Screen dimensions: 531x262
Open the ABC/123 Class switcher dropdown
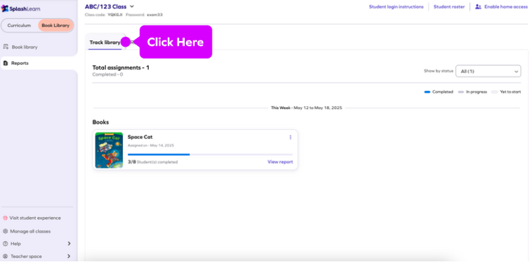(110, 7)
